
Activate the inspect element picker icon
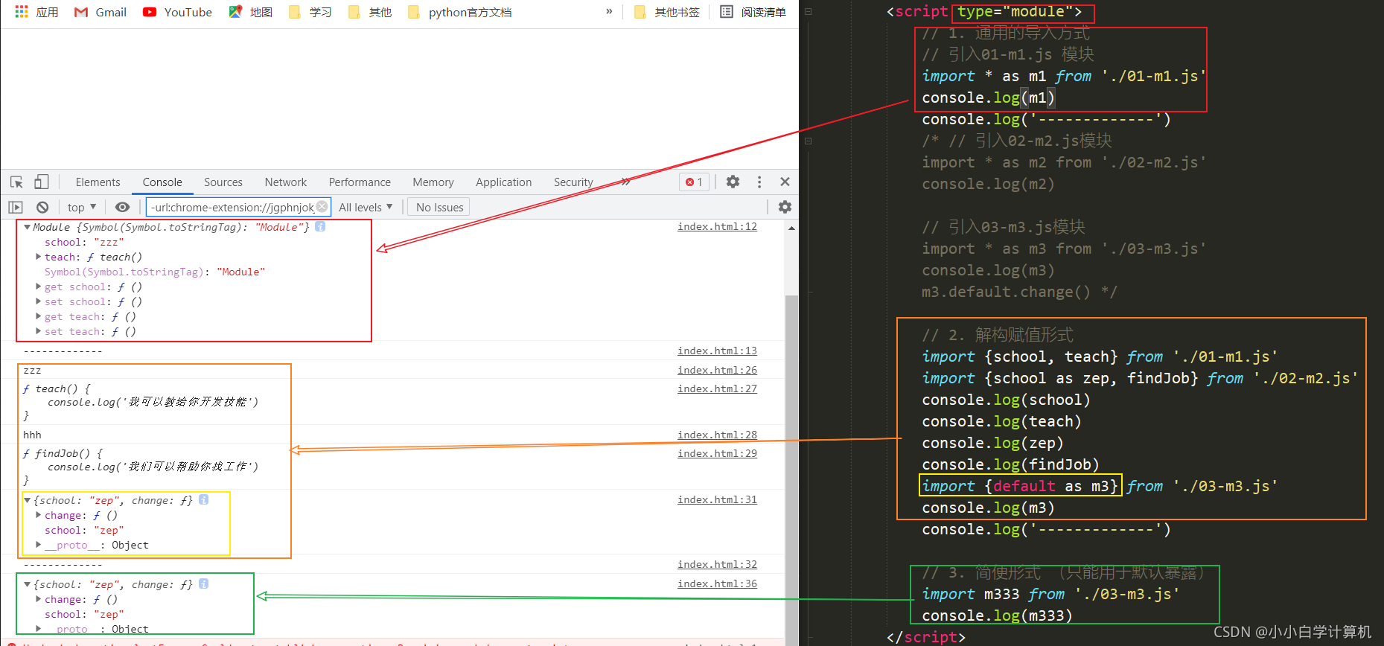[16, 182]
